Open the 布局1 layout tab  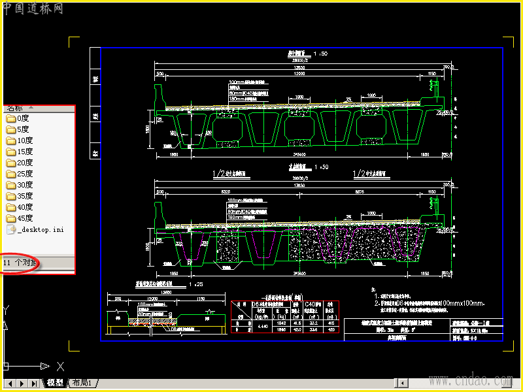coord(82,383)
